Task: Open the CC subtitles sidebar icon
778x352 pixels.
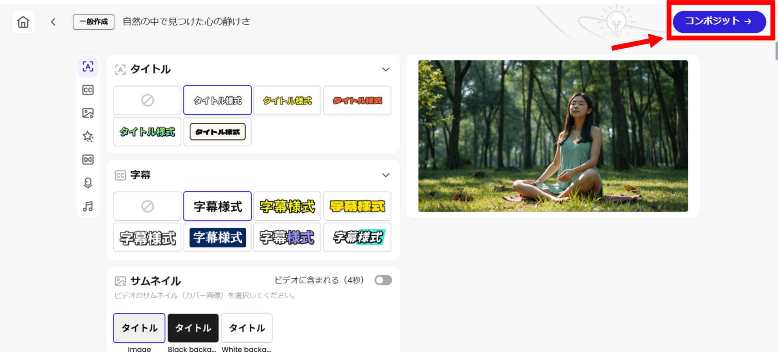Action: pyautogui.click(x=88, y=90)
